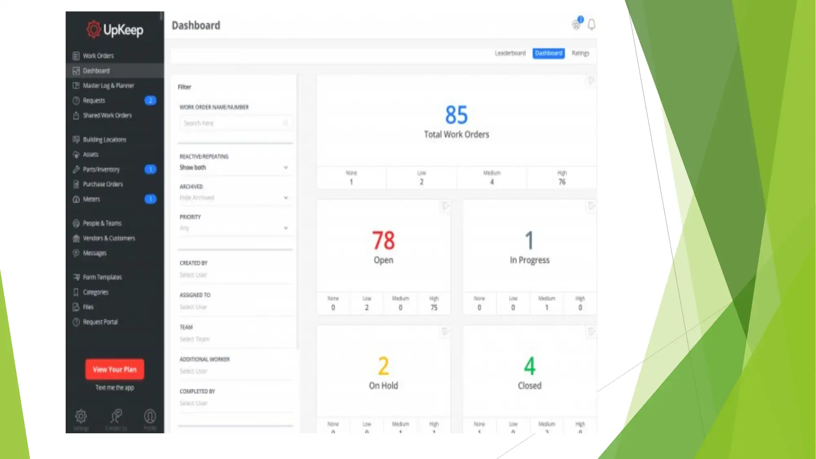Open Vendors & Customers menu item
The image size is (816, 459).
tap(115, 238)
